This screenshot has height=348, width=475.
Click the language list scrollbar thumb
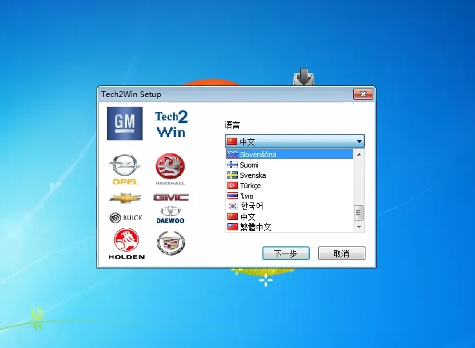point(358,213)
